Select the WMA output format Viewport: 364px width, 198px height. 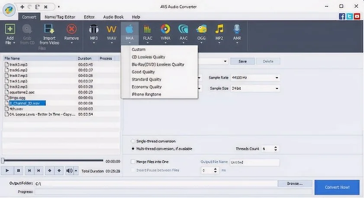(x=165, y=32)
